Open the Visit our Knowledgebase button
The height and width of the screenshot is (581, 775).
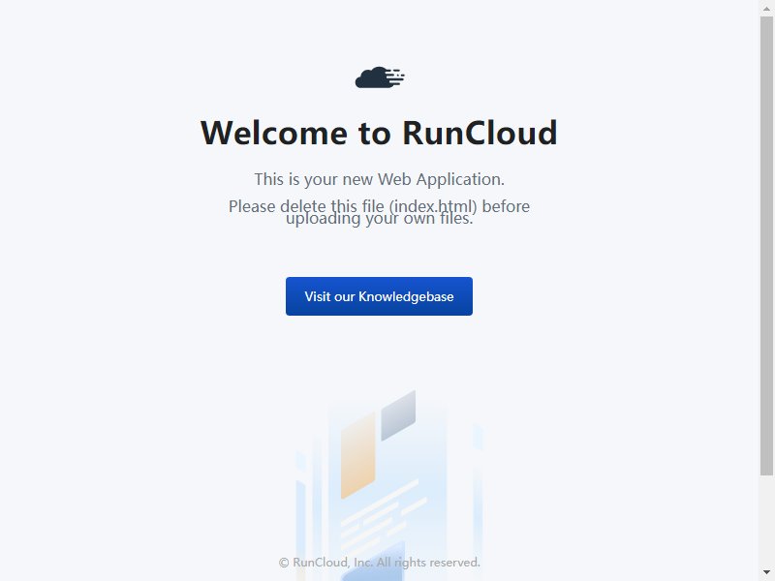[379, 296]
